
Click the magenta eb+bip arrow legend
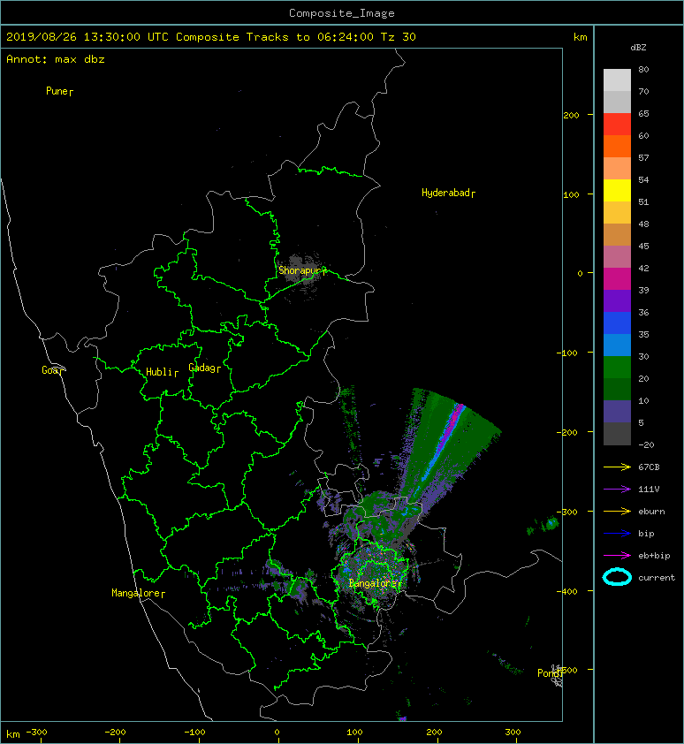click(x=617, y=556)
